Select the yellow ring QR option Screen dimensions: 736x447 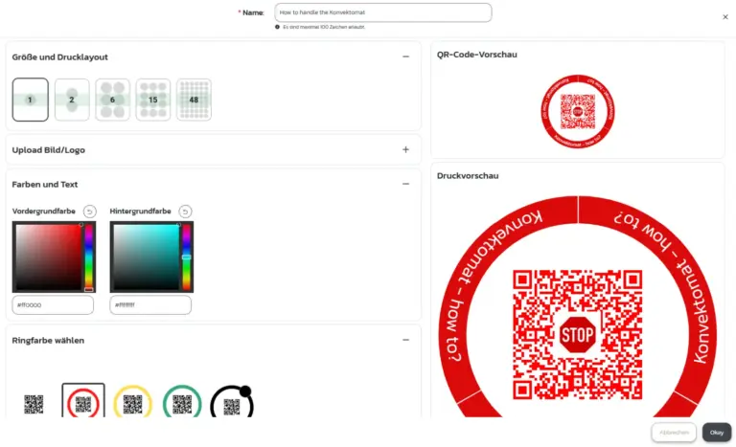pyautogui.click(x=133, y=402)
